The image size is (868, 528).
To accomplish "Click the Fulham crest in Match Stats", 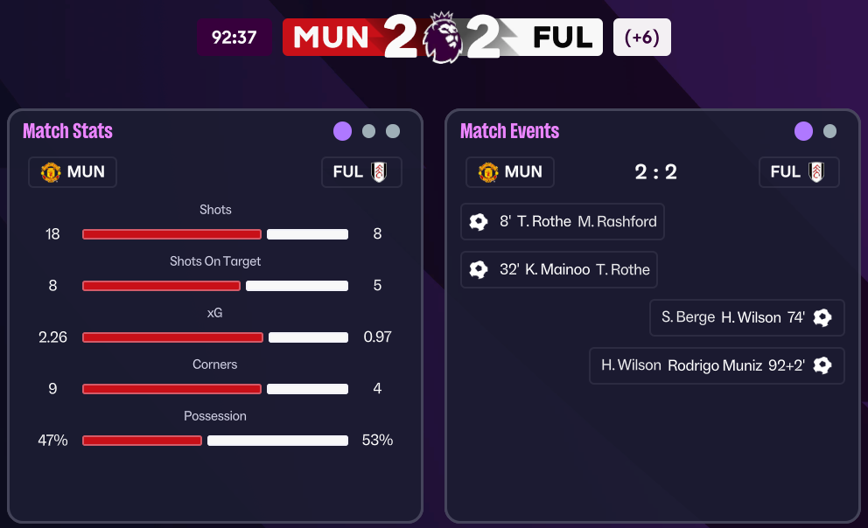I will [379, 172].
